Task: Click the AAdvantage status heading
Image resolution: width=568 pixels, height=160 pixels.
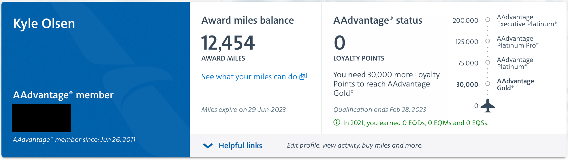Action: [x=378, y=20]
